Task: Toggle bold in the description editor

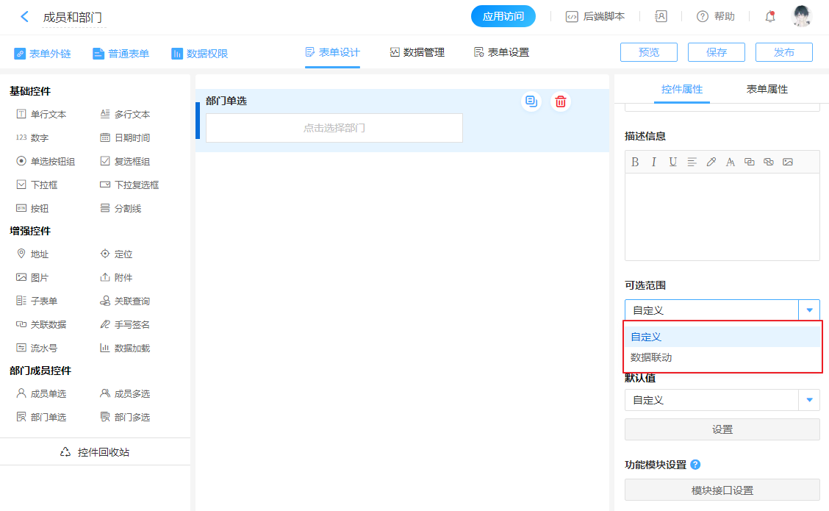Action: (x=635, y=162)
